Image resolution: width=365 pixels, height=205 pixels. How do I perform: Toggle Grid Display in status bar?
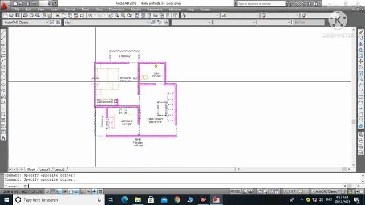click(54, 192)
